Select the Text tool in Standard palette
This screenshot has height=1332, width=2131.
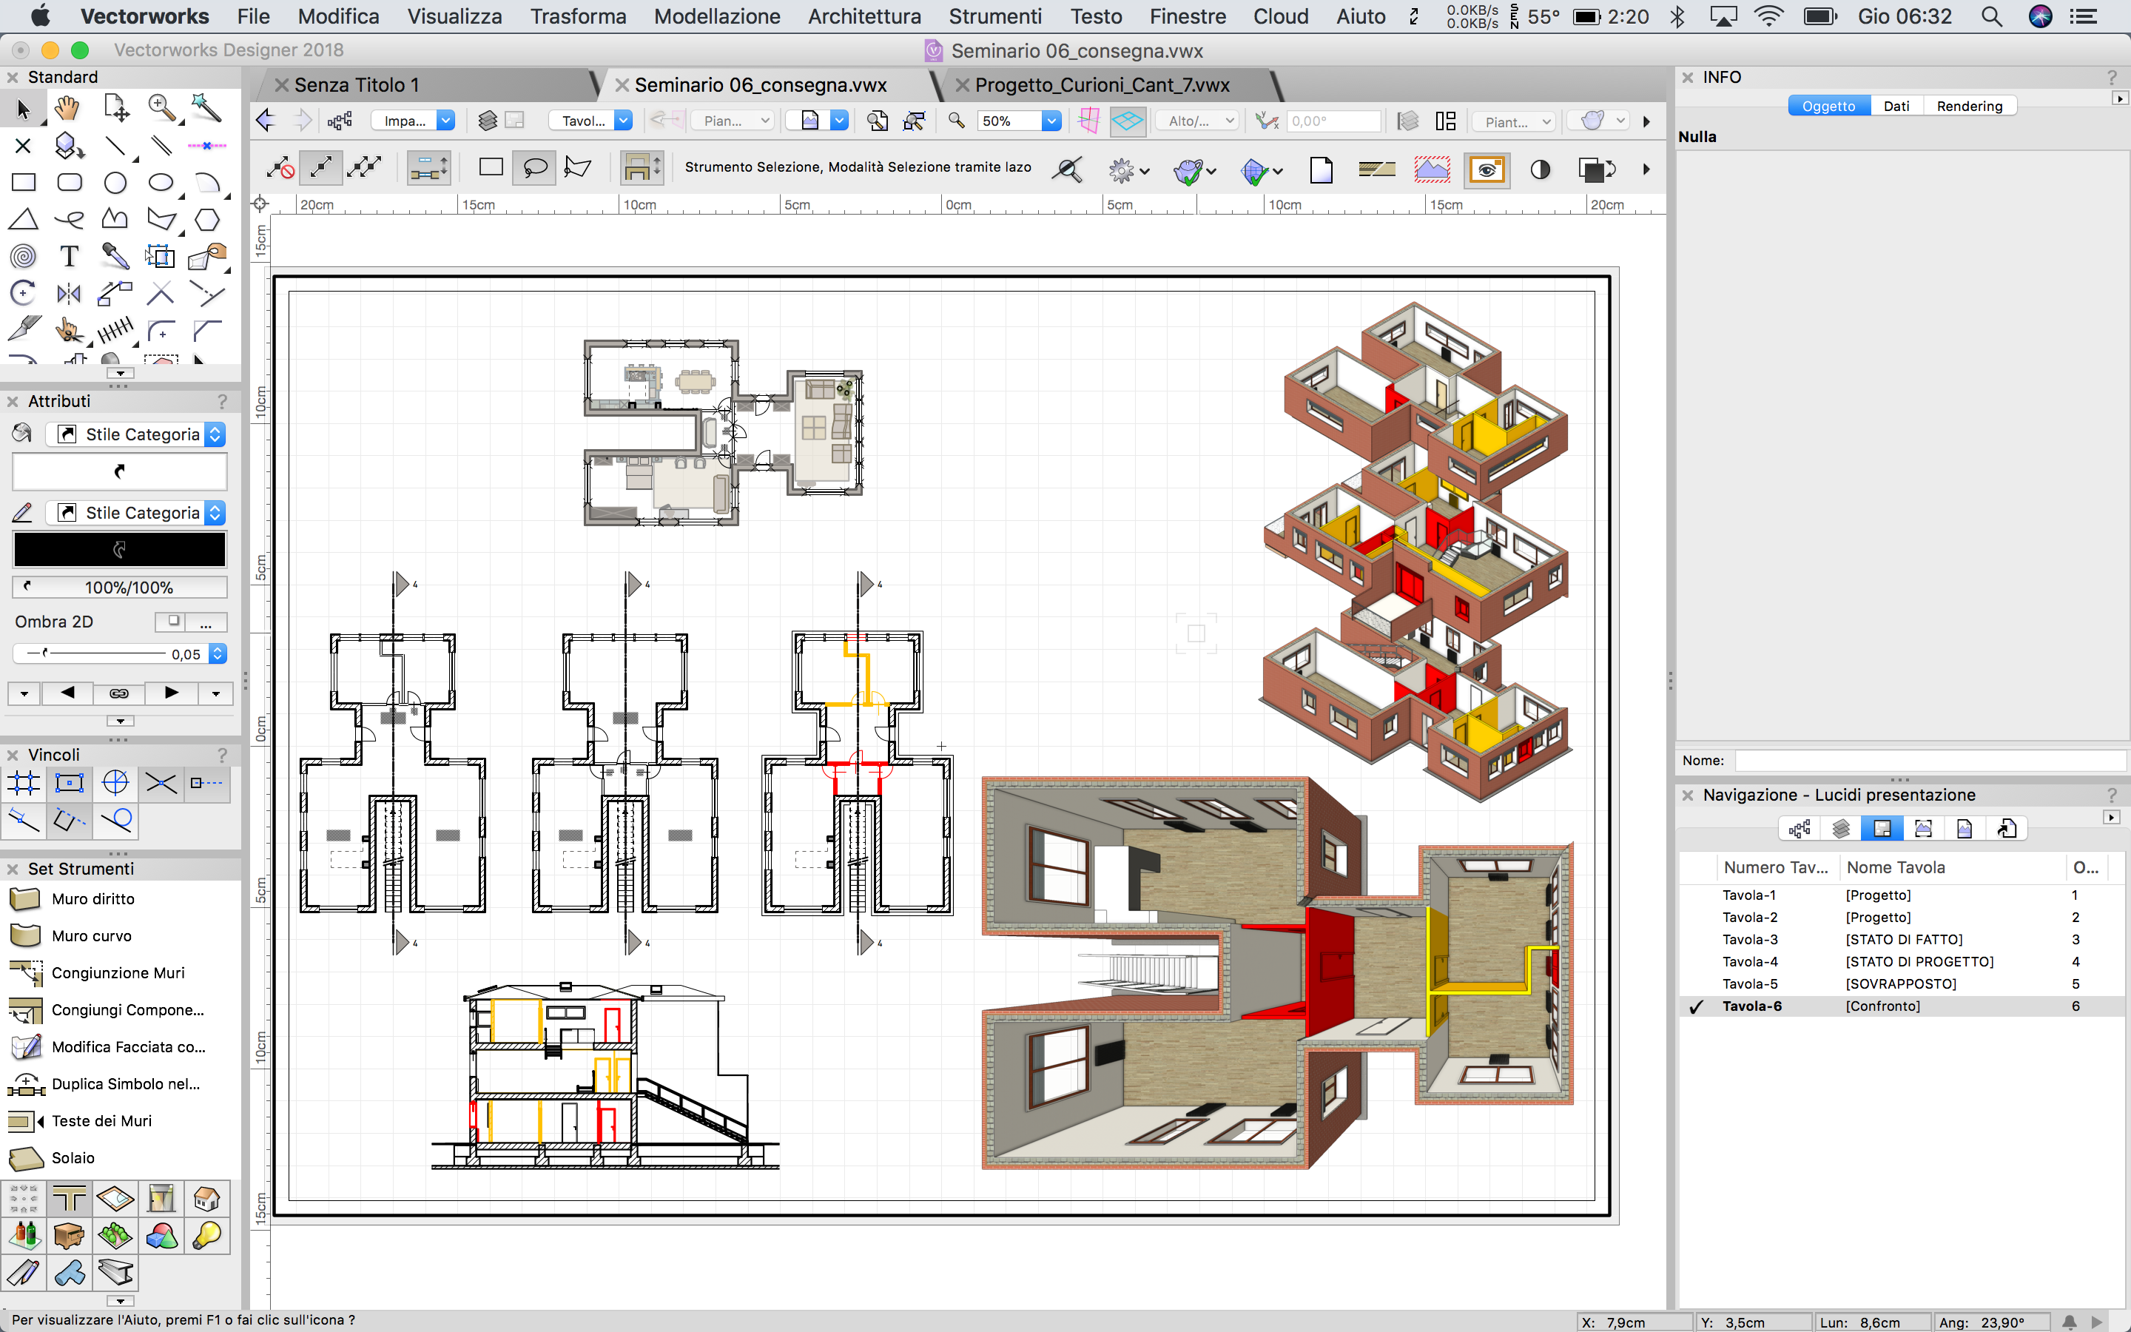coord(69,256)
